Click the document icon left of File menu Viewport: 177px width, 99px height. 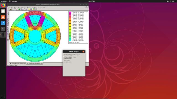tap(7, 7)
